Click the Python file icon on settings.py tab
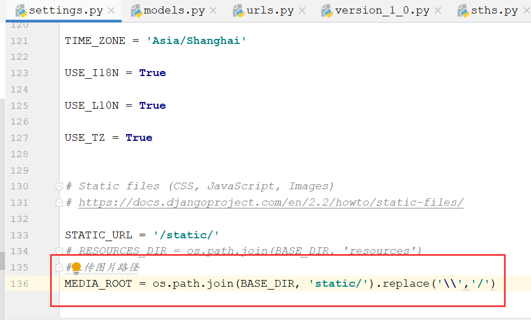The width and height of the screenshot is (531, 320). [21, 11]
